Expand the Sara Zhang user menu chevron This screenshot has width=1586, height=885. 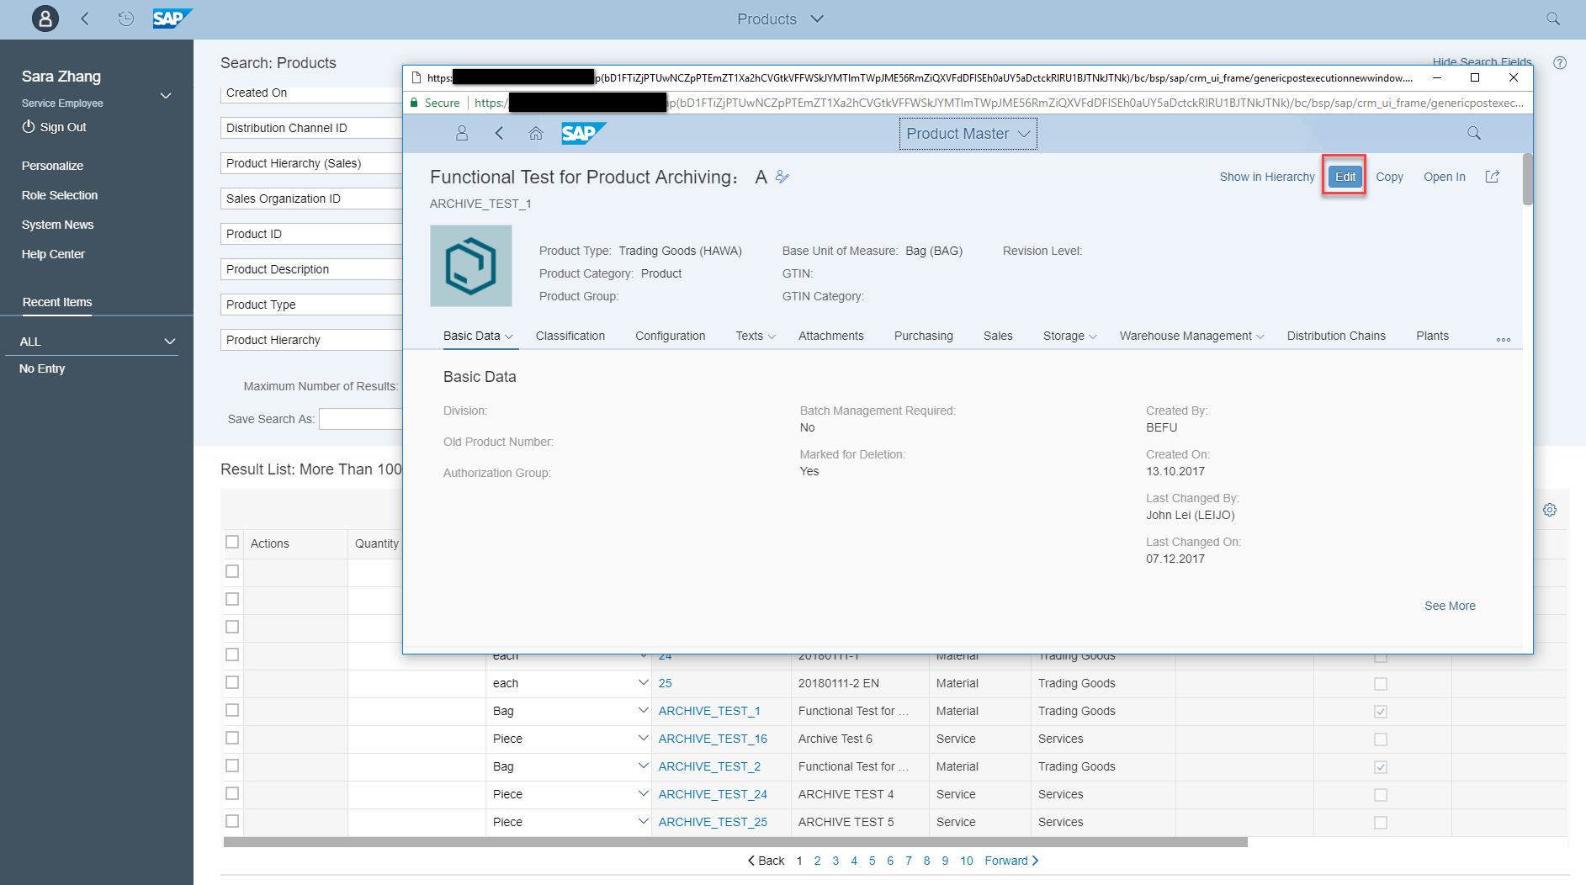[x=166, y=96]
